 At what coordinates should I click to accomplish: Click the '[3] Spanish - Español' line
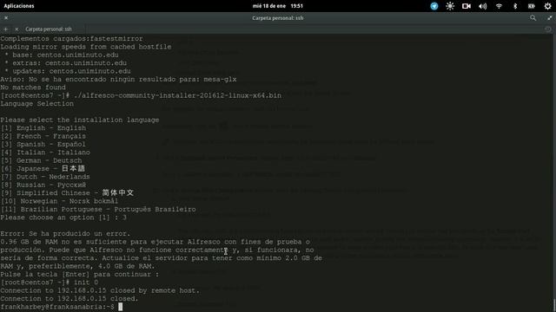click(x=43, y=145)
